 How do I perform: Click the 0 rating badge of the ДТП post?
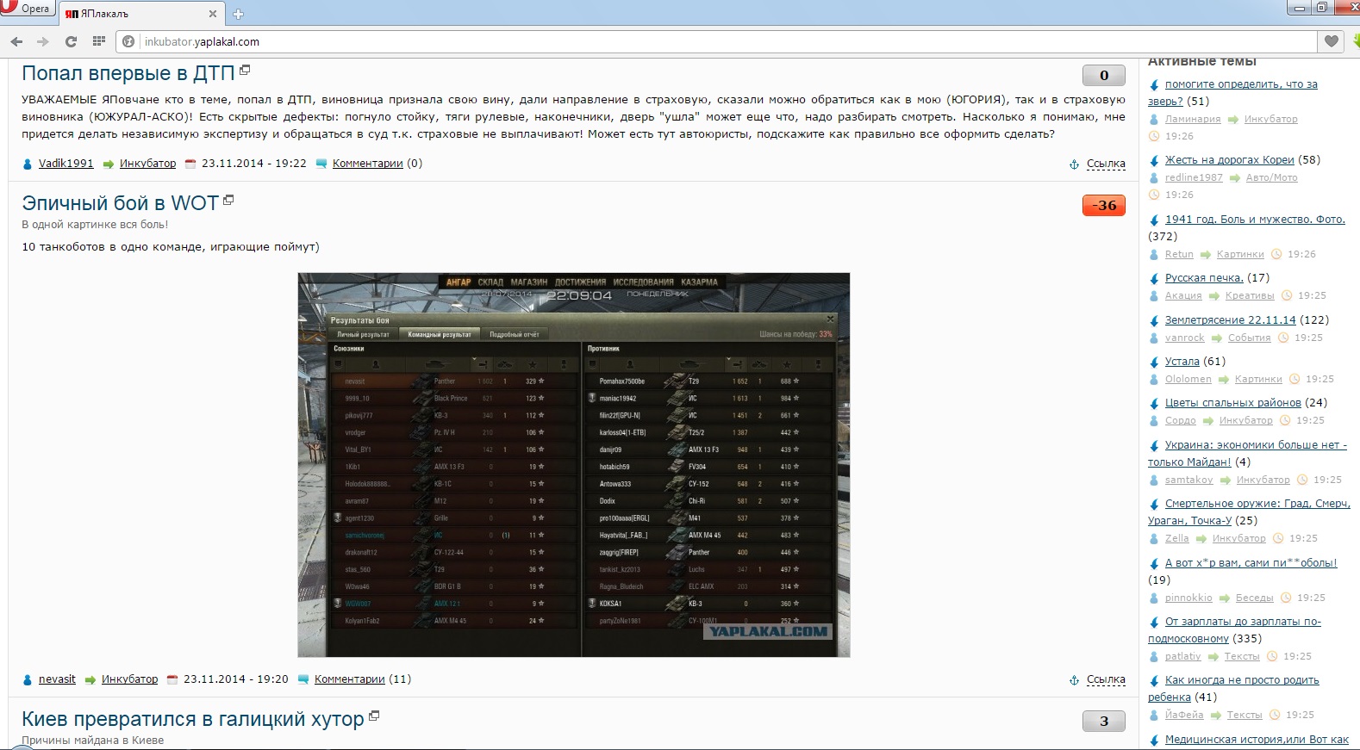click(1103, 75)
